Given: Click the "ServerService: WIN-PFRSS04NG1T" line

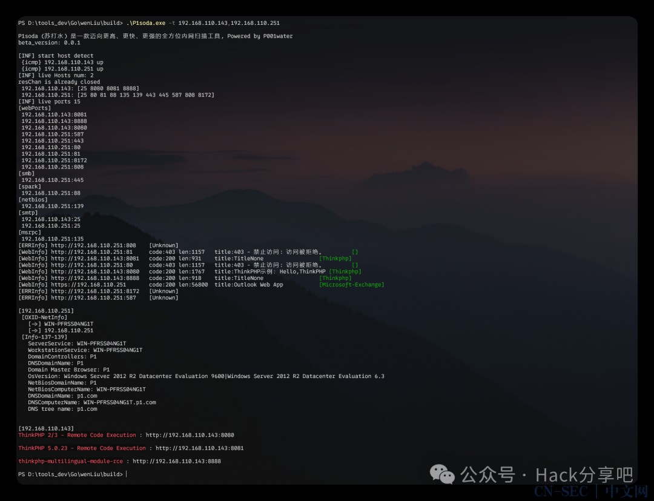Looking at the screenshot, I should pyautogui.click(x=77, y=343).
